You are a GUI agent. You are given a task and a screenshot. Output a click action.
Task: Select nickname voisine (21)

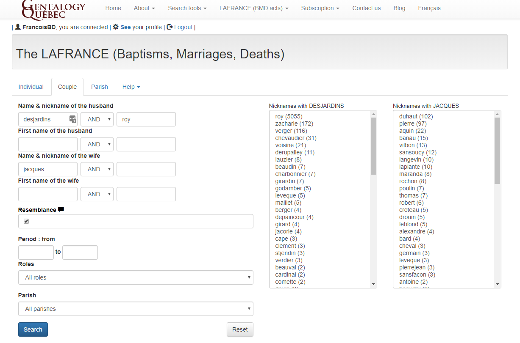[291, 145]
